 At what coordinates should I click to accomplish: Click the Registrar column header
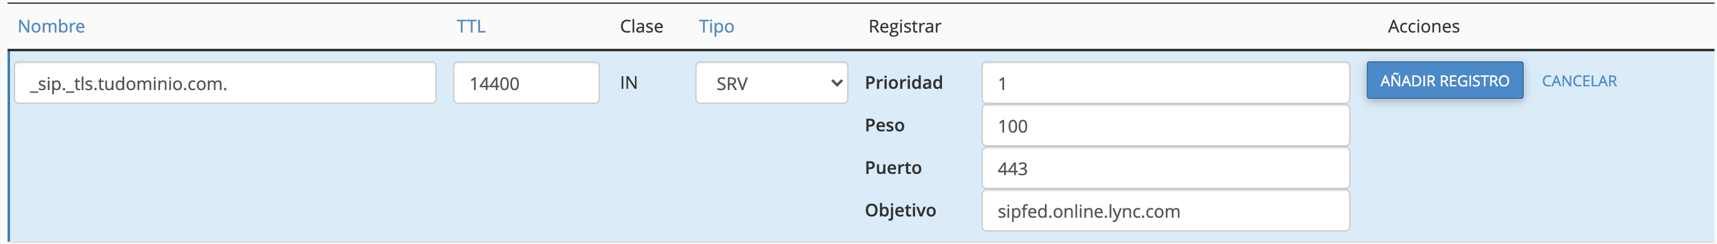(x=904, y=27)
